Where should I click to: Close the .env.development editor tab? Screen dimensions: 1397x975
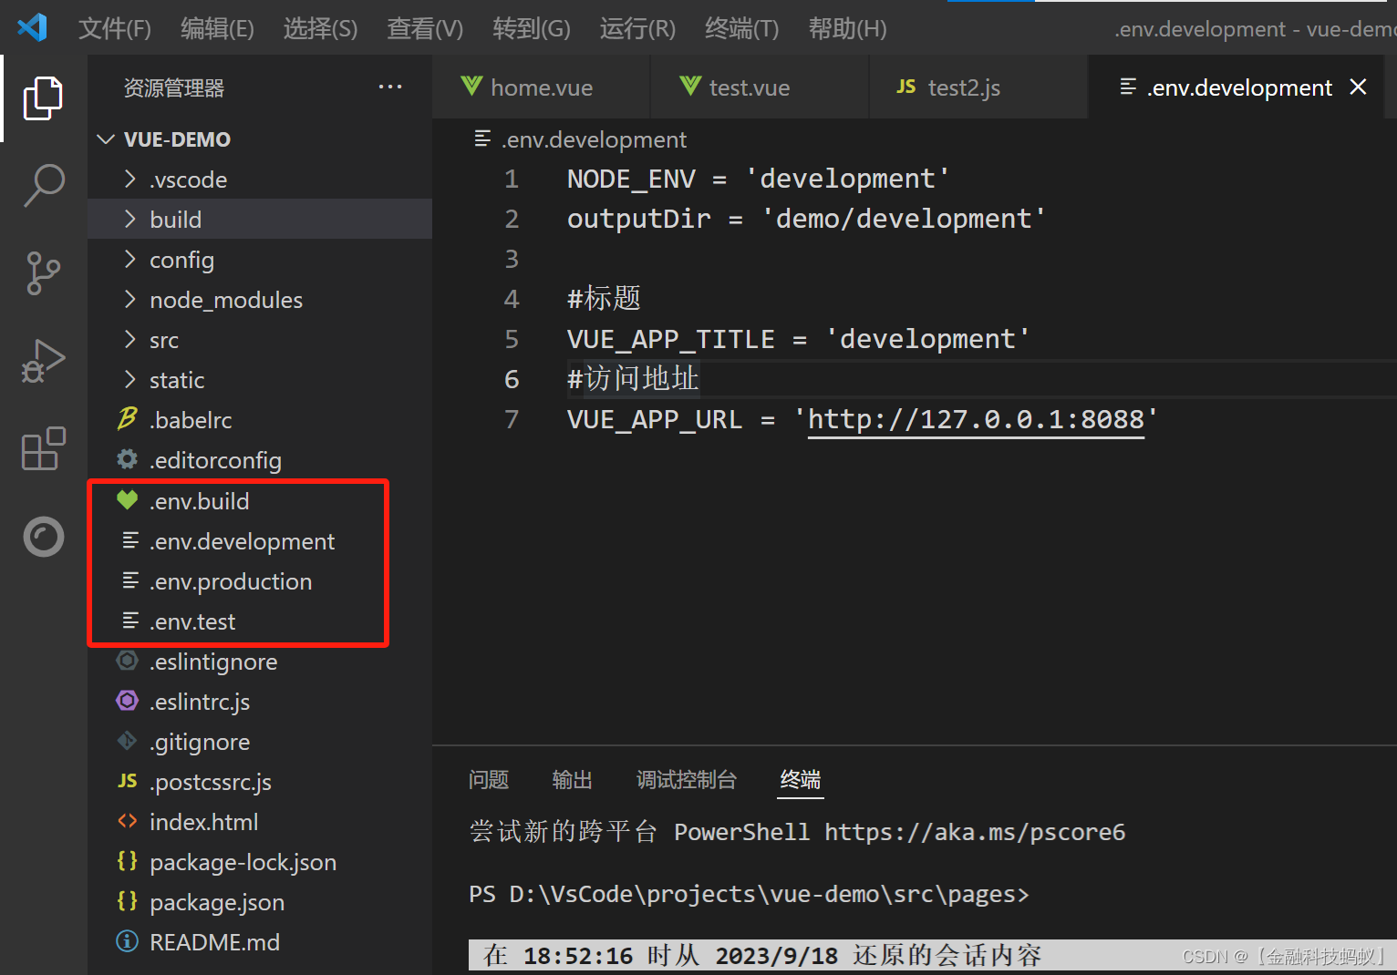tap(1358, 87)
